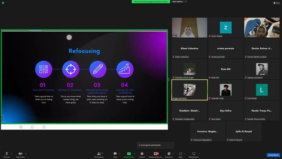Open the Chat panel
The height and width of the screenshot is (159, 282).
click(115, 155)
